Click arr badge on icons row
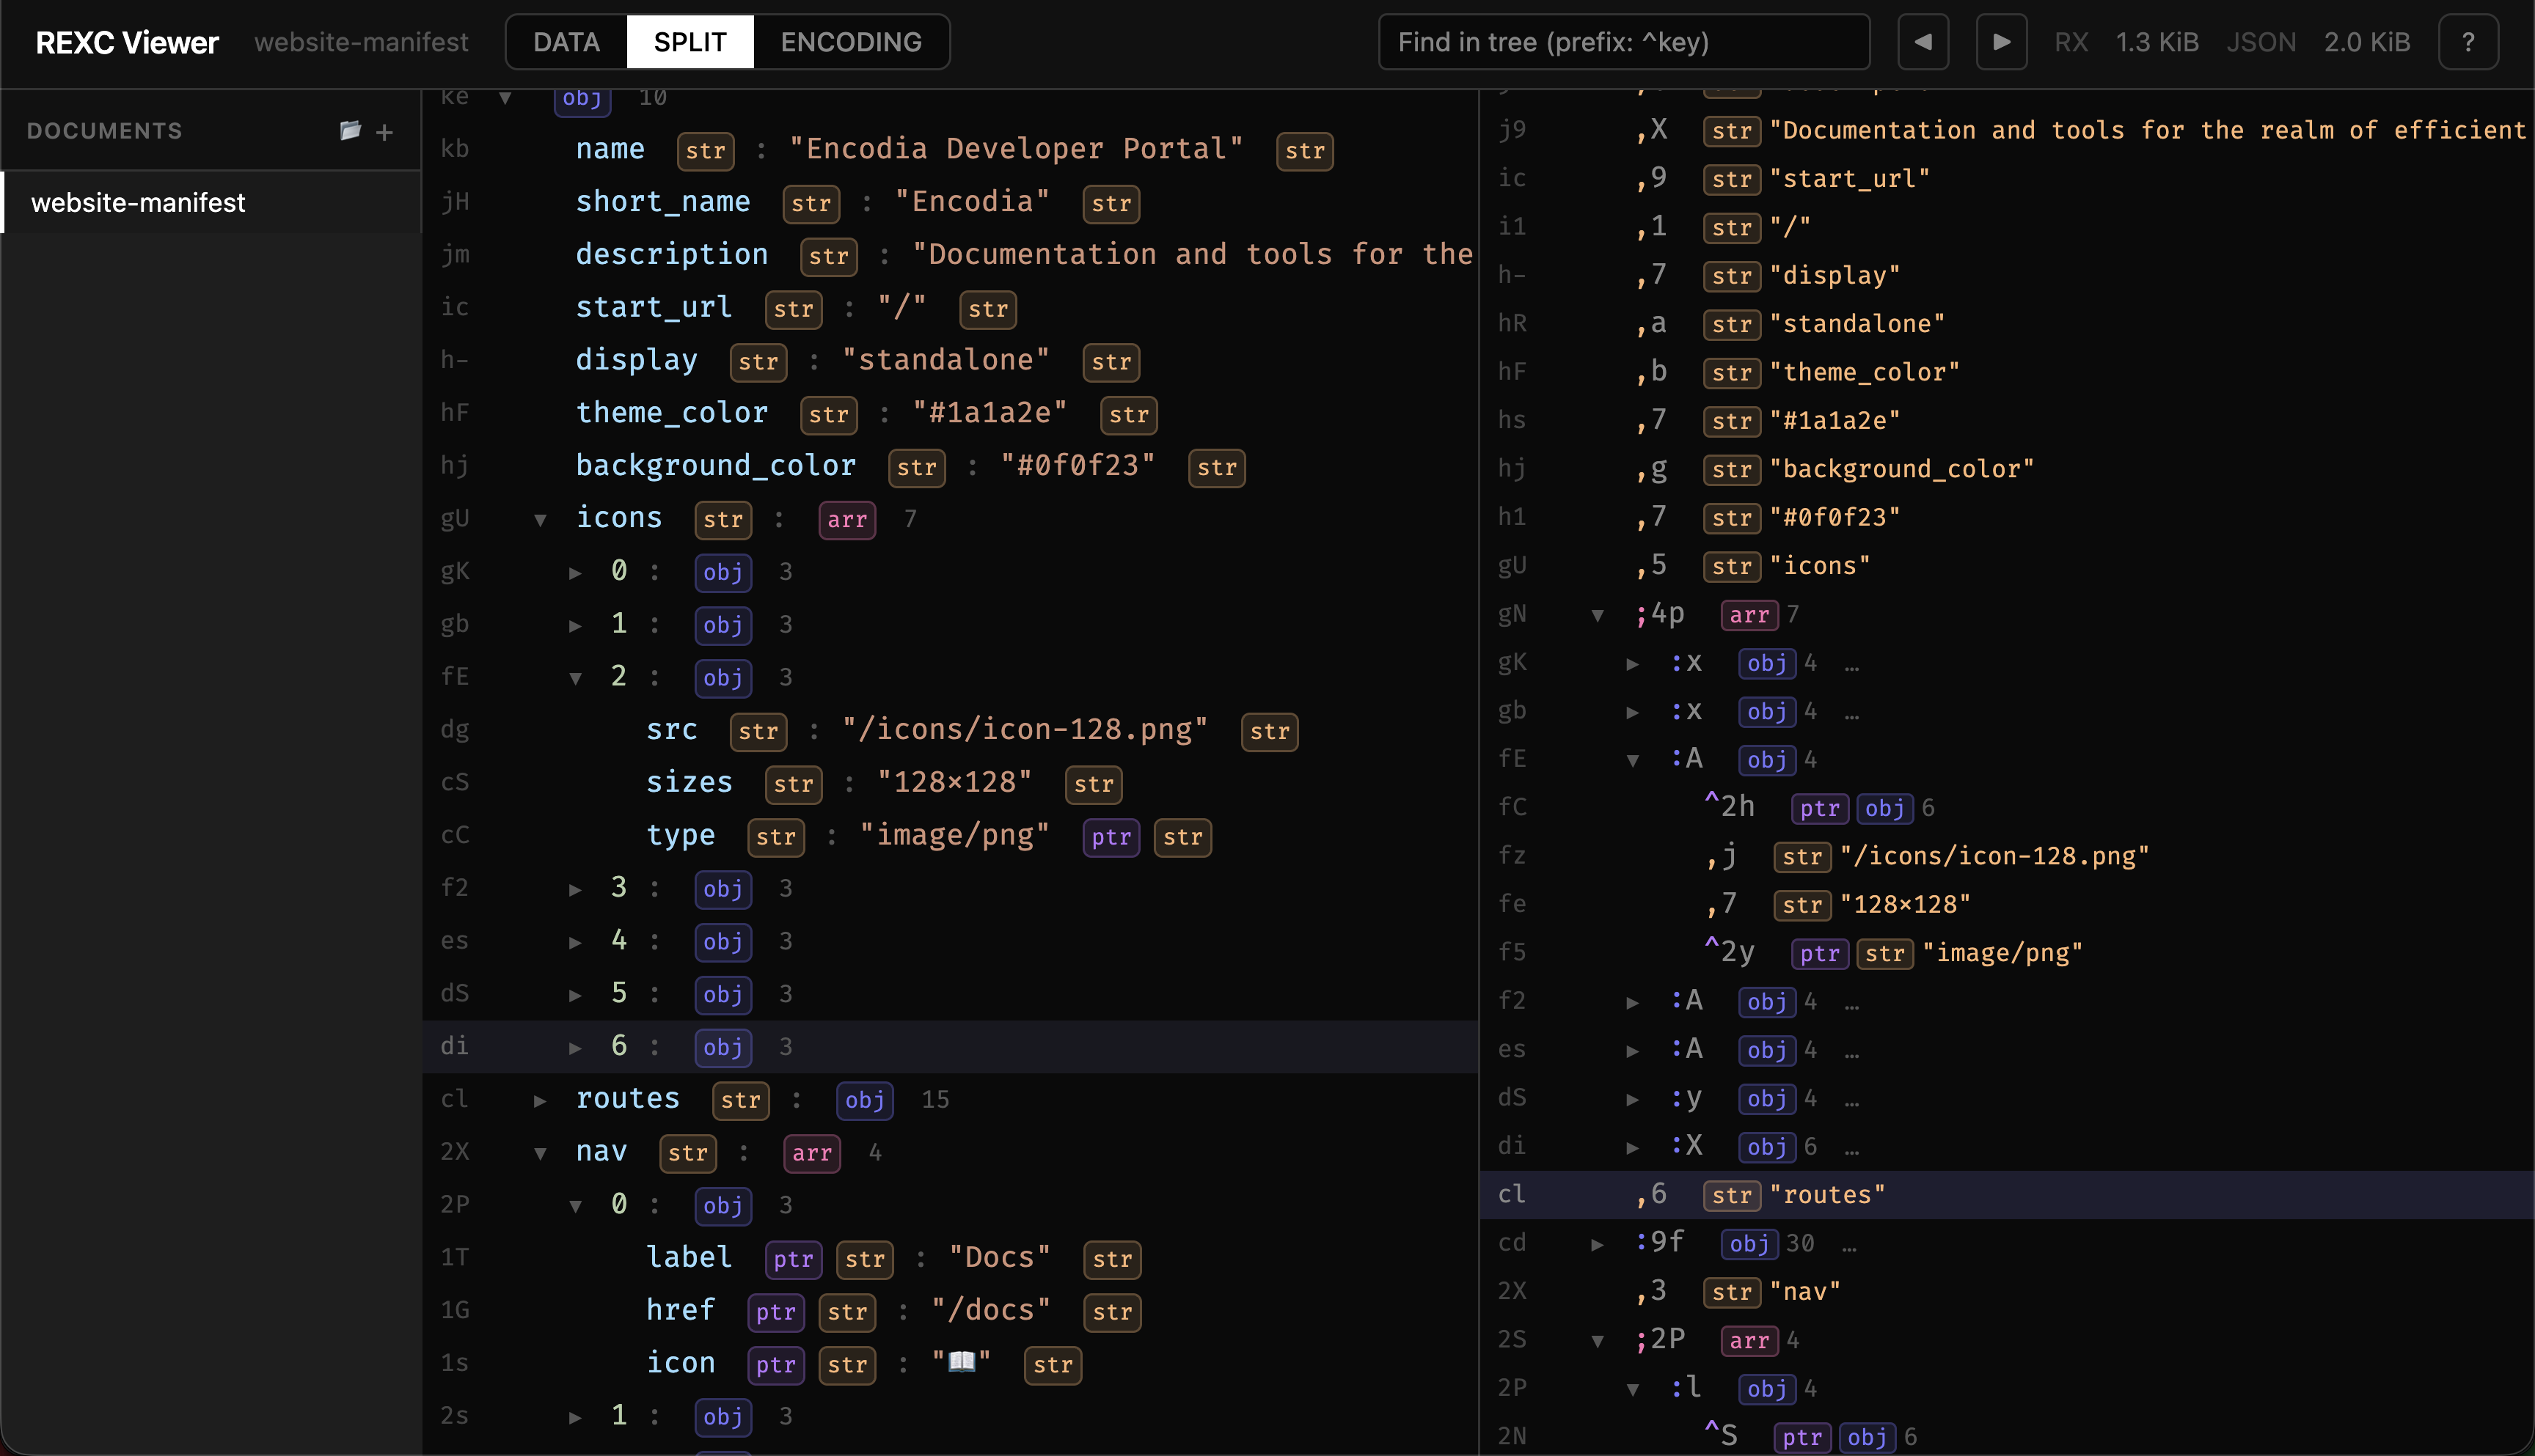Viewport: 2535px width, 1456px height. coord(846,520)
